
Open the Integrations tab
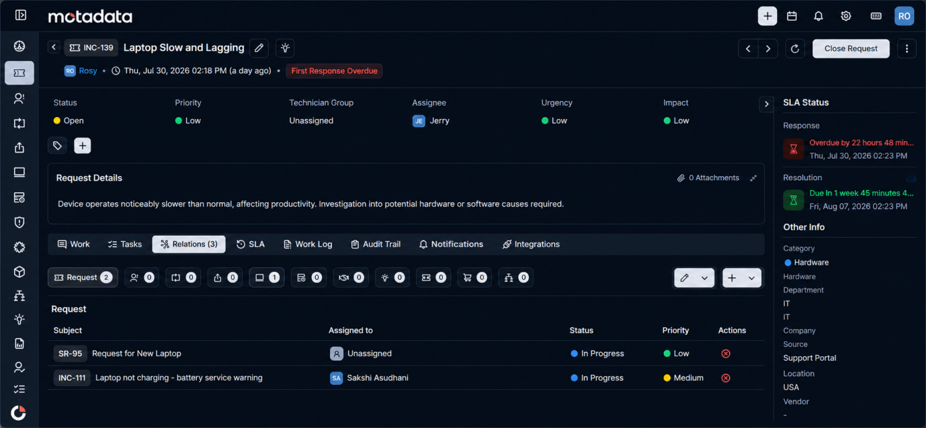pos(531,245)
